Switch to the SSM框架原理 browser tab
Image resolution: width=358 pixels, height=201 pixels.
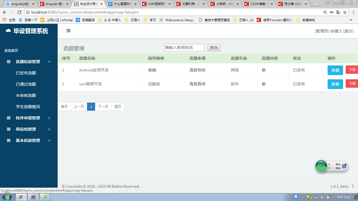pos(156,4)
